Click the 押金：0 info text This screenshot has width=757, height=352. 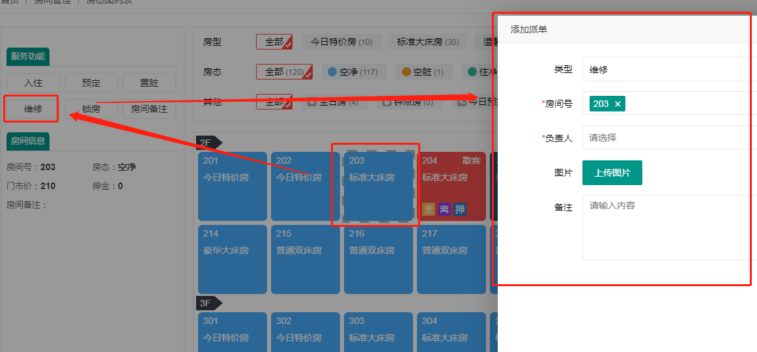pos(107,186)
